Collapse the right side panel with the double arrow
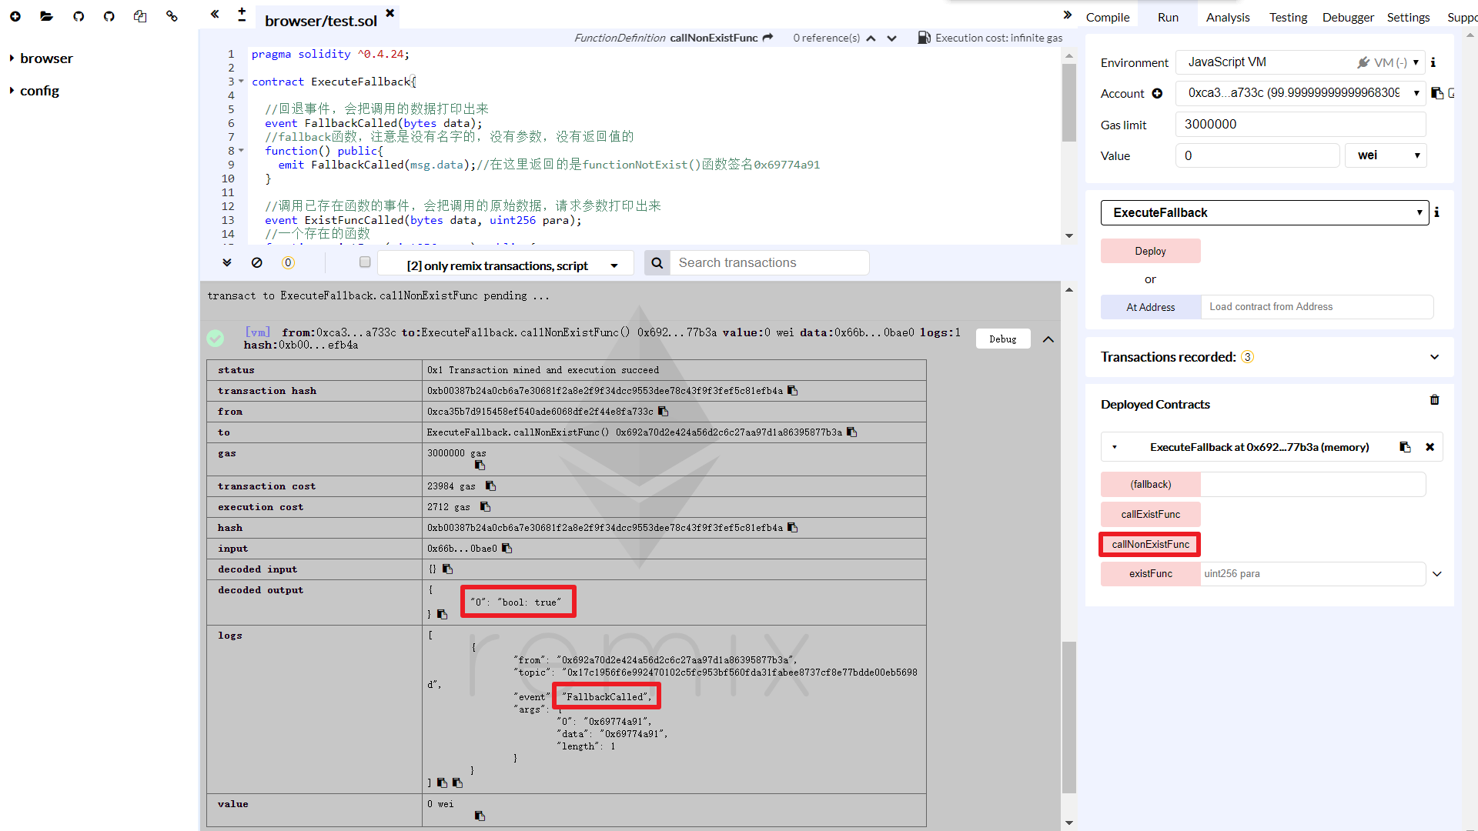Viewport: 1478px width, 831px height. (1068, 15)
